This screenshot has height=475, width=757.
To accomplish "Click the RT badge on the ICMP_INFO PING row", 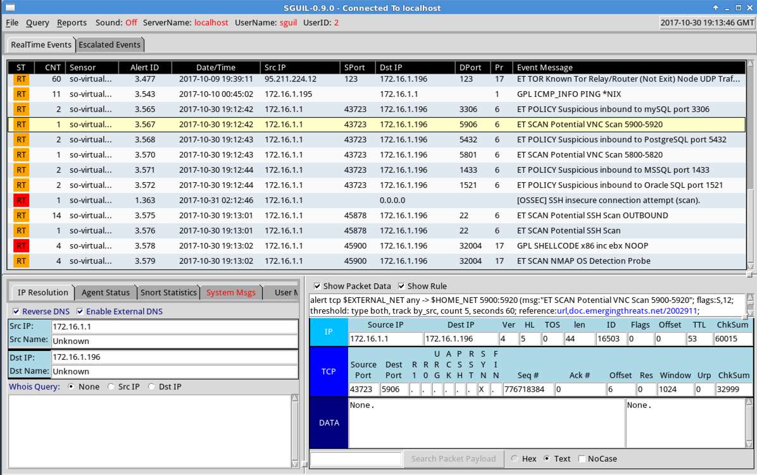I will point(22,94).
